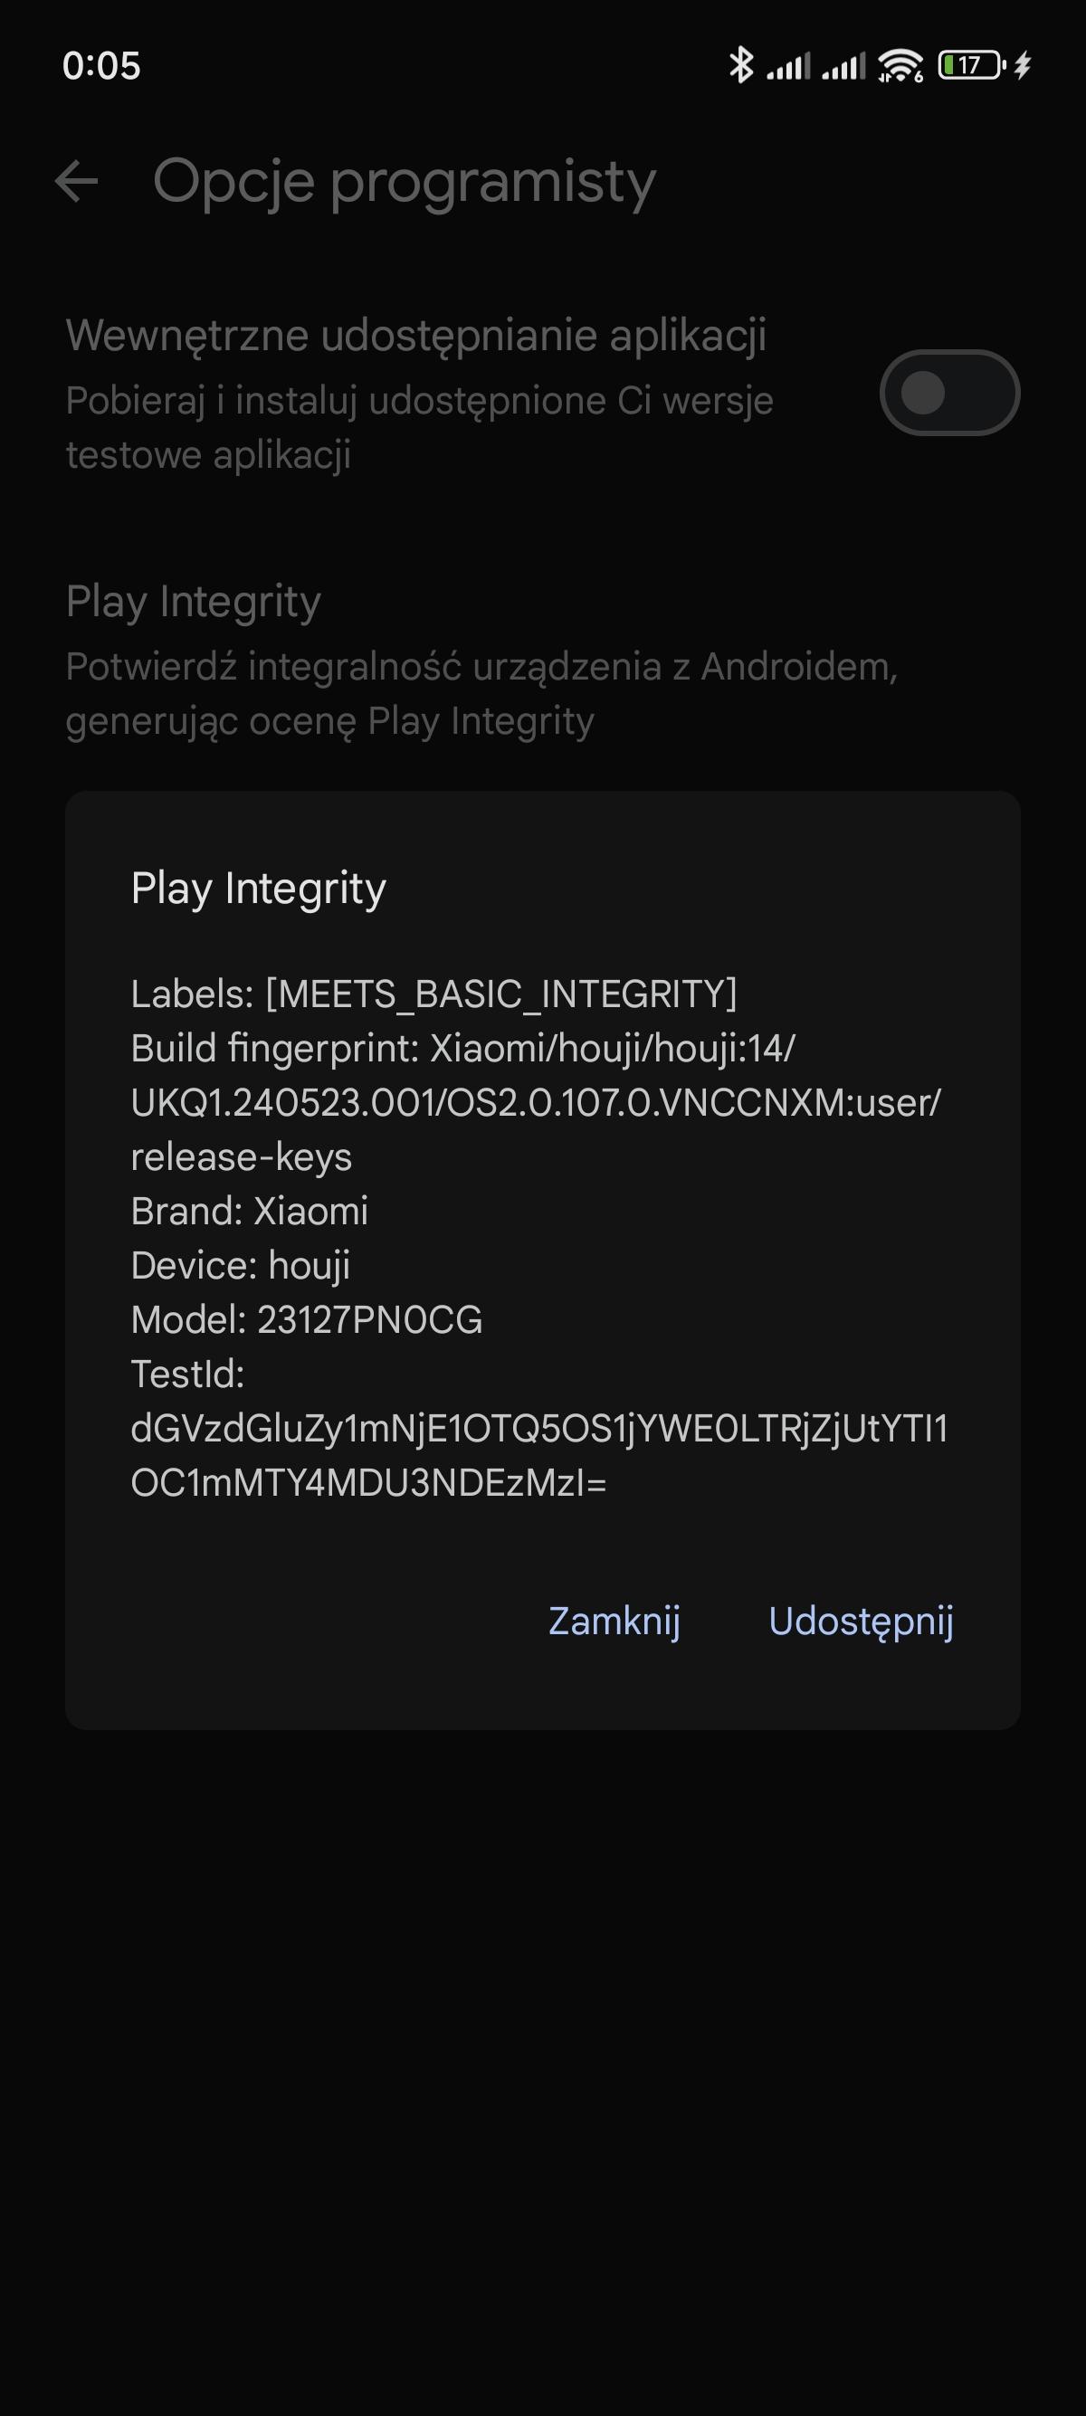Tap the MEETS_BASIC_INTEGRITY labels line
This screenshot has width=1086, height=2416.
tap(433, 994)
